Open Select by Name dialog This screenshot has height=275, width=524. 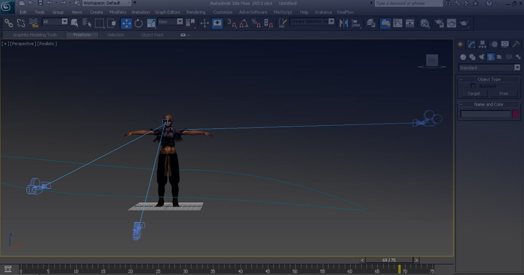(x=86, y=23)
